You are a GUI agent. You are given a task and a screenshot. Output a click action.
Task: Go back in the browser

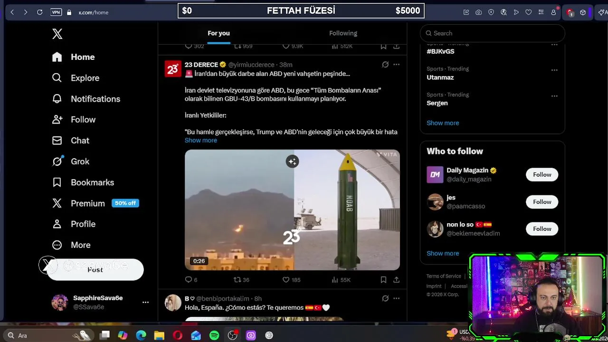(12, 12)
